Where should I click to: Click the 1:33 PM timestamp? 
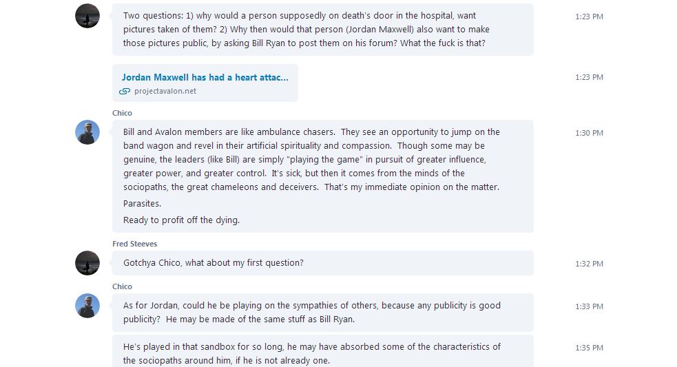[x=589, y=306]
